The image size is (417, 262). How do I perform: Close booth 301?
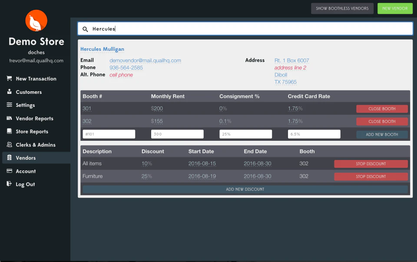pyautogui.click(x=382, y=109)
